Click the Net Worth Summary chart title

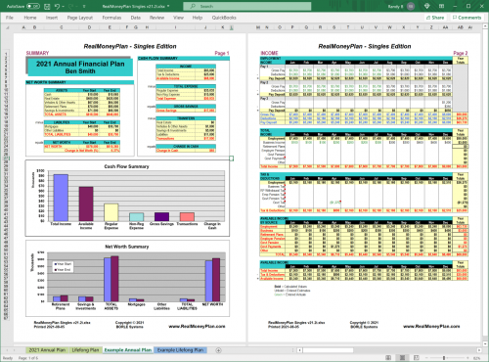(127, 247)
